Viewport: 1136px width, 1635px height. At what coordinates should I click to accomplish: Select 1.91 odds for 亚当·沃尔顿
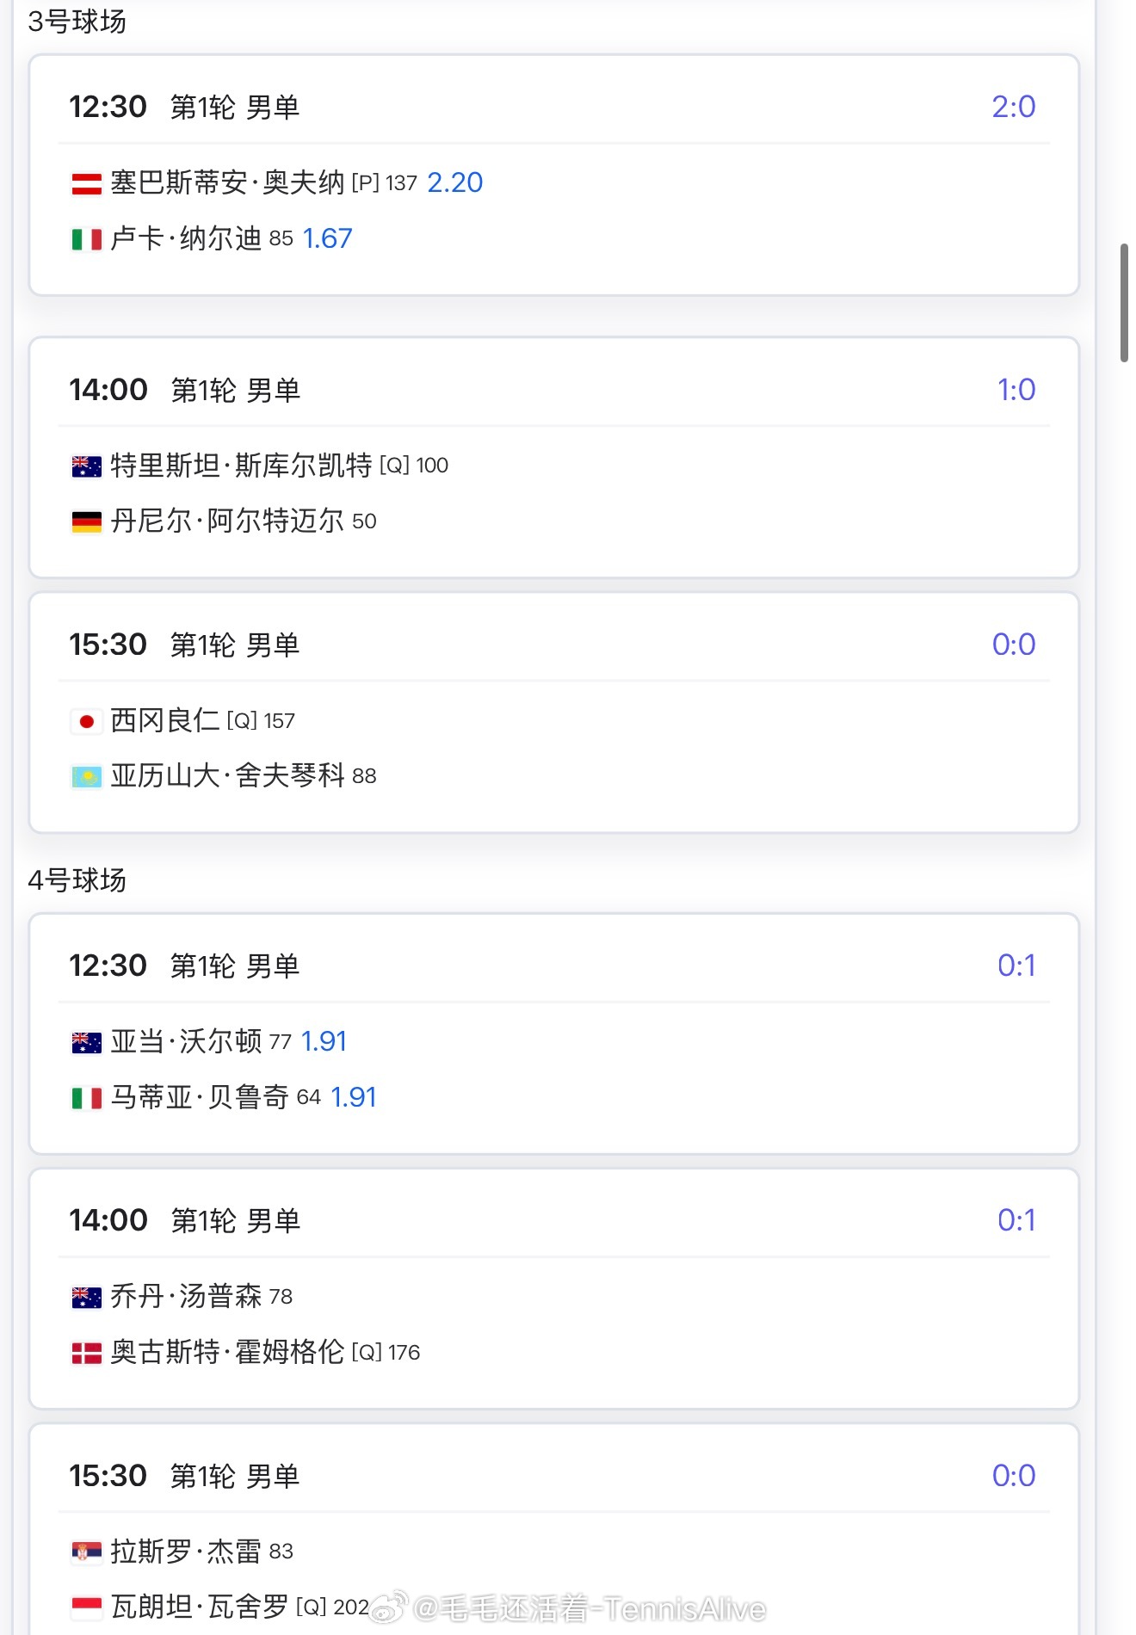pos(324,1041)
